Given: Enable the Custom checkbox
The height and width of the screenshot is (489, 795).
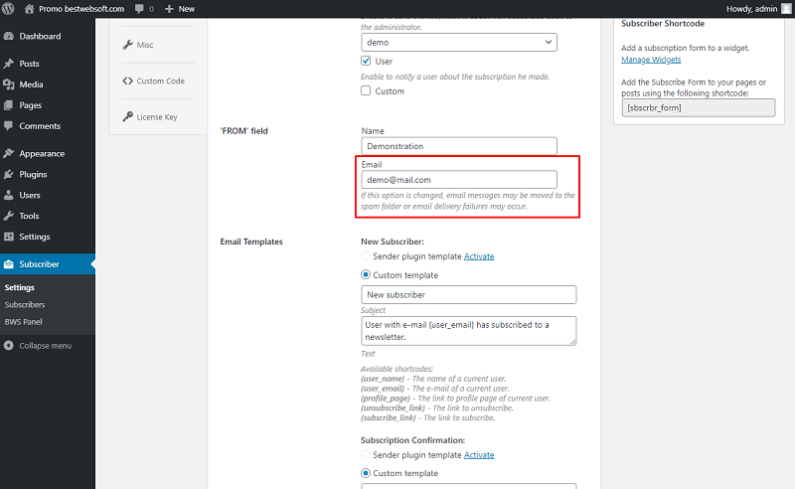Looking at the screenshot, I should 366,90.
